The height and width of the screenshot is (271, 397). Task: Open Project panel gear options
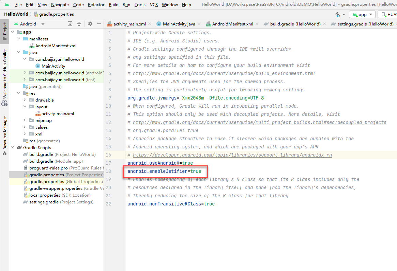90,24
